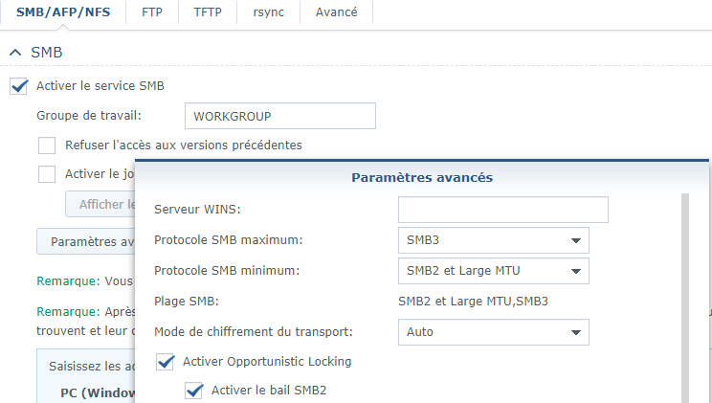
Task: Click the Serveur WINS input field
Action: pos(503,210)
